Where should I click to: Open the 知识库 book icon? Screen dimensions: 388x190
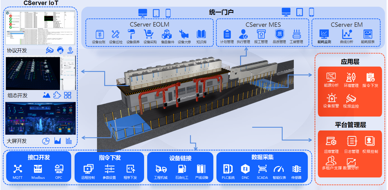coord(201,34)
